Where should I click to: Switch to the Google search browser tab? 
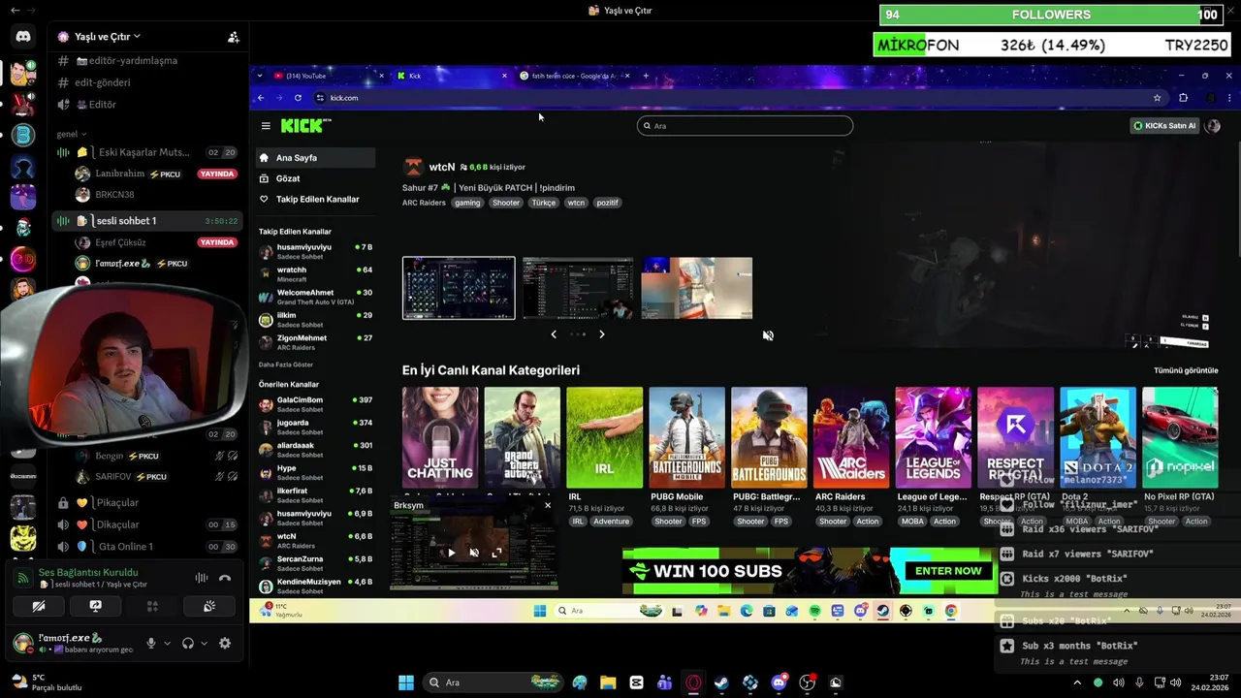[x=574, y=76]
